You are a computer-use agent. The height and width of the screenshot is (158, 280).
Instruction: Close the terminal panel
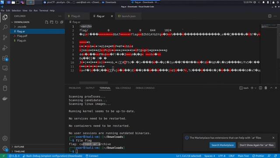(x=276, y=88)
